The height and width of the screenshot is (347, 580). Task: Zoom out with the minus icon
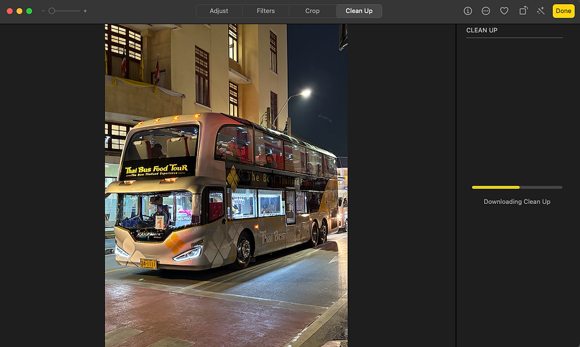(x=43, y=11)
